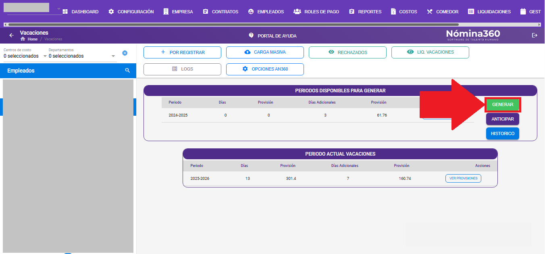The image size is (545, 254).
Task: Click the Nómina360 logo
Action: point(473,35)
